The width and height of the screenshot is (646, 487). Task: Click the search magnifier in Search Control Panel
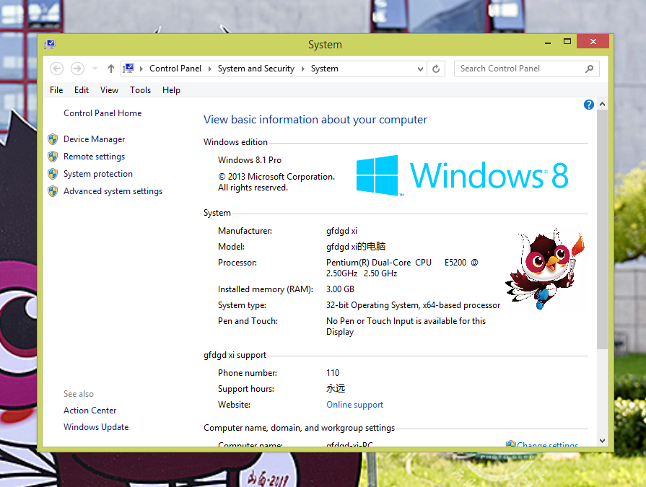coord(590,68)
